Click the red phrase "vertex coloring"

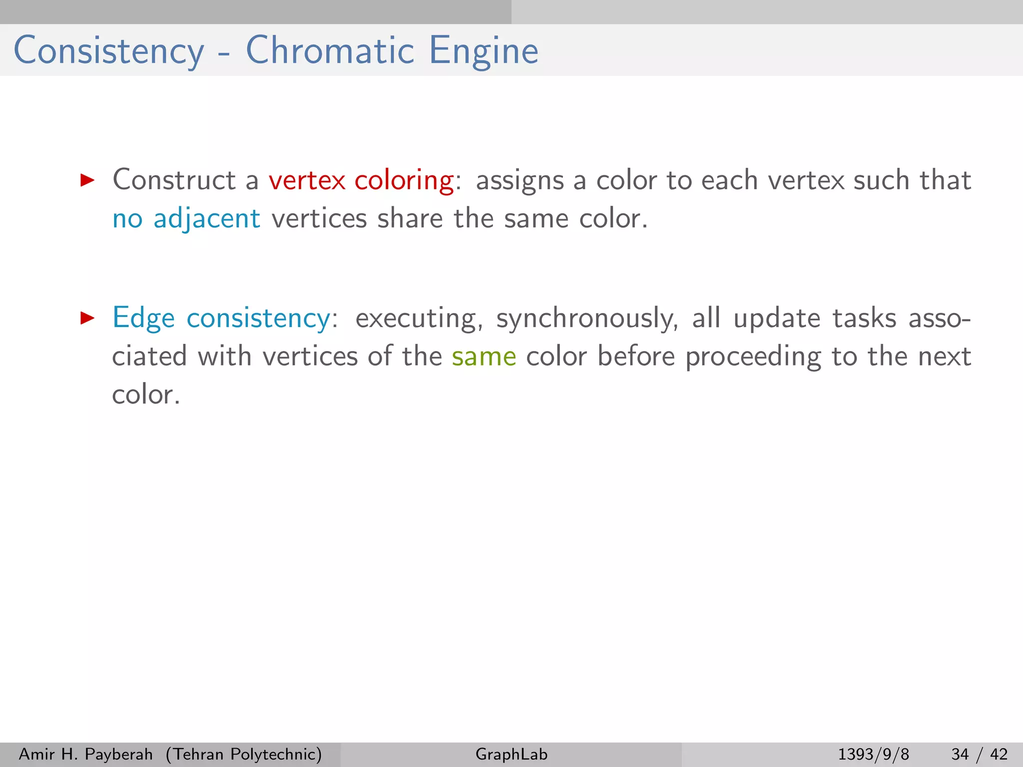pos(361,180)
